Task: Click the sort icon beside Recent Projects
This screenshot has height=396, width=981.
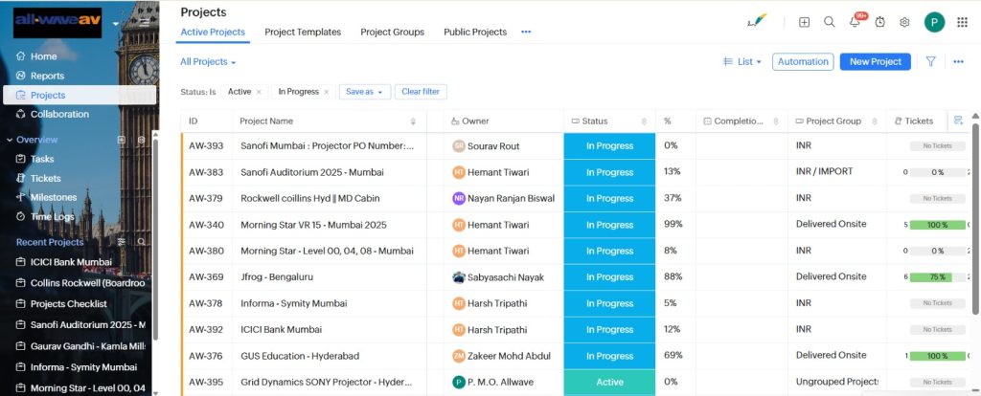Action: point(122,242)
